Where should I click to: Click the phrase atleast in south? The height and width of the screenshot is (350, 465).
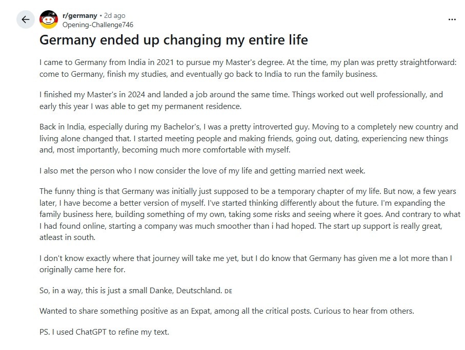(x=67, y=237)
